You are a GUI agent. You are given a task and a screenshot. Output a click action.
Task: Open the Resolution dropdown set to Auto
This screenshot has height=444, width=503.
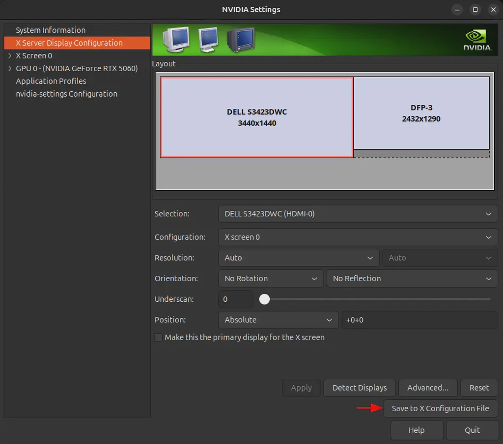pyautogui.click(x=298, y=258)
